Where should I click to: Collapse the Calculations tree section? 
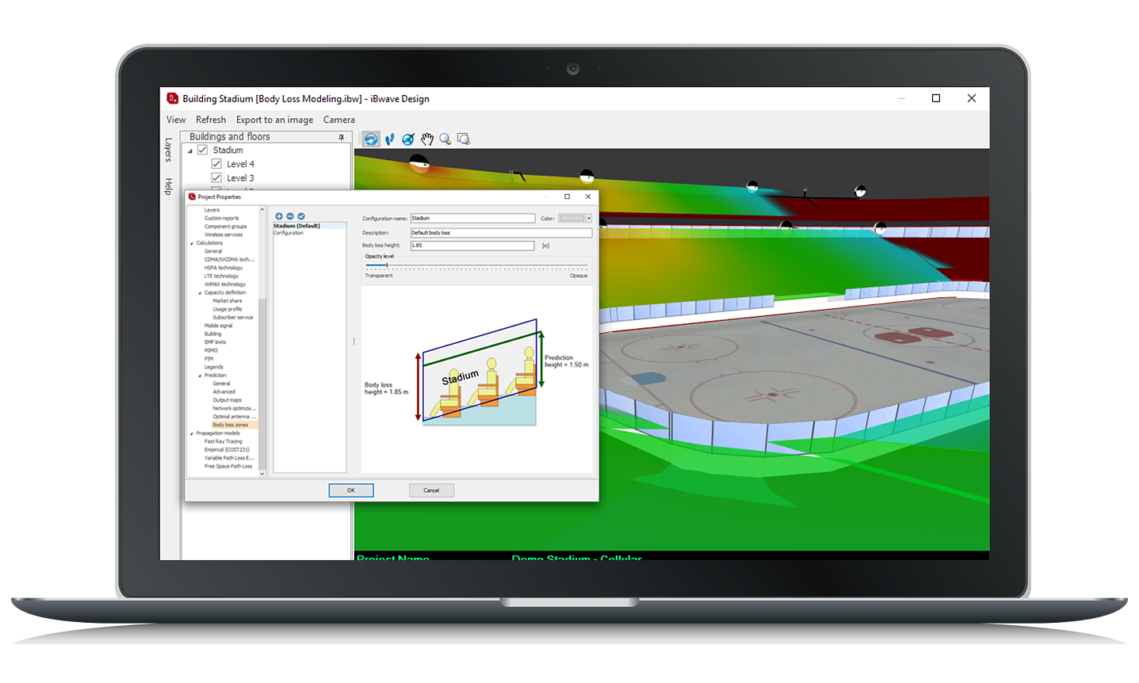click(192, 243)
